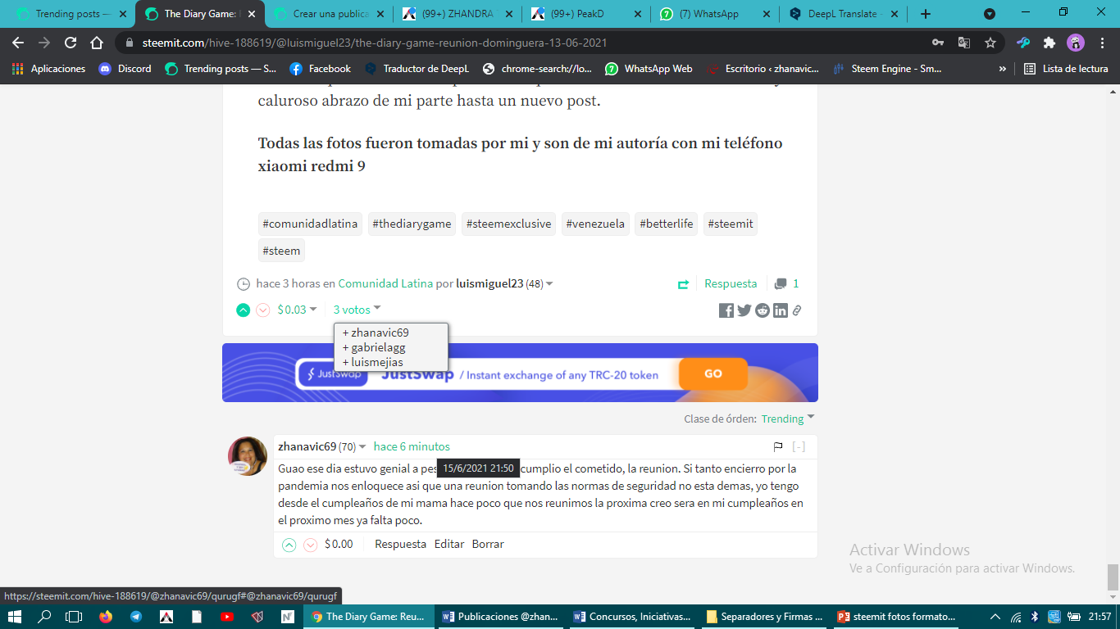Switch to the DeepL Translate tab
The image size is (1120, 629).
point(844,14)
